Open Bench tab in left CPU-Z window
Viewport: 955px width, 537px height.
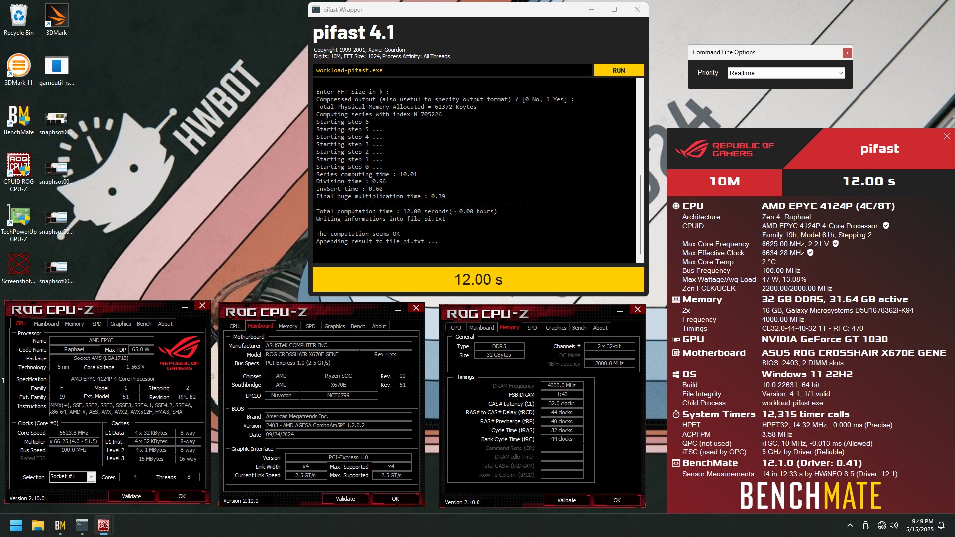point(144,324)
